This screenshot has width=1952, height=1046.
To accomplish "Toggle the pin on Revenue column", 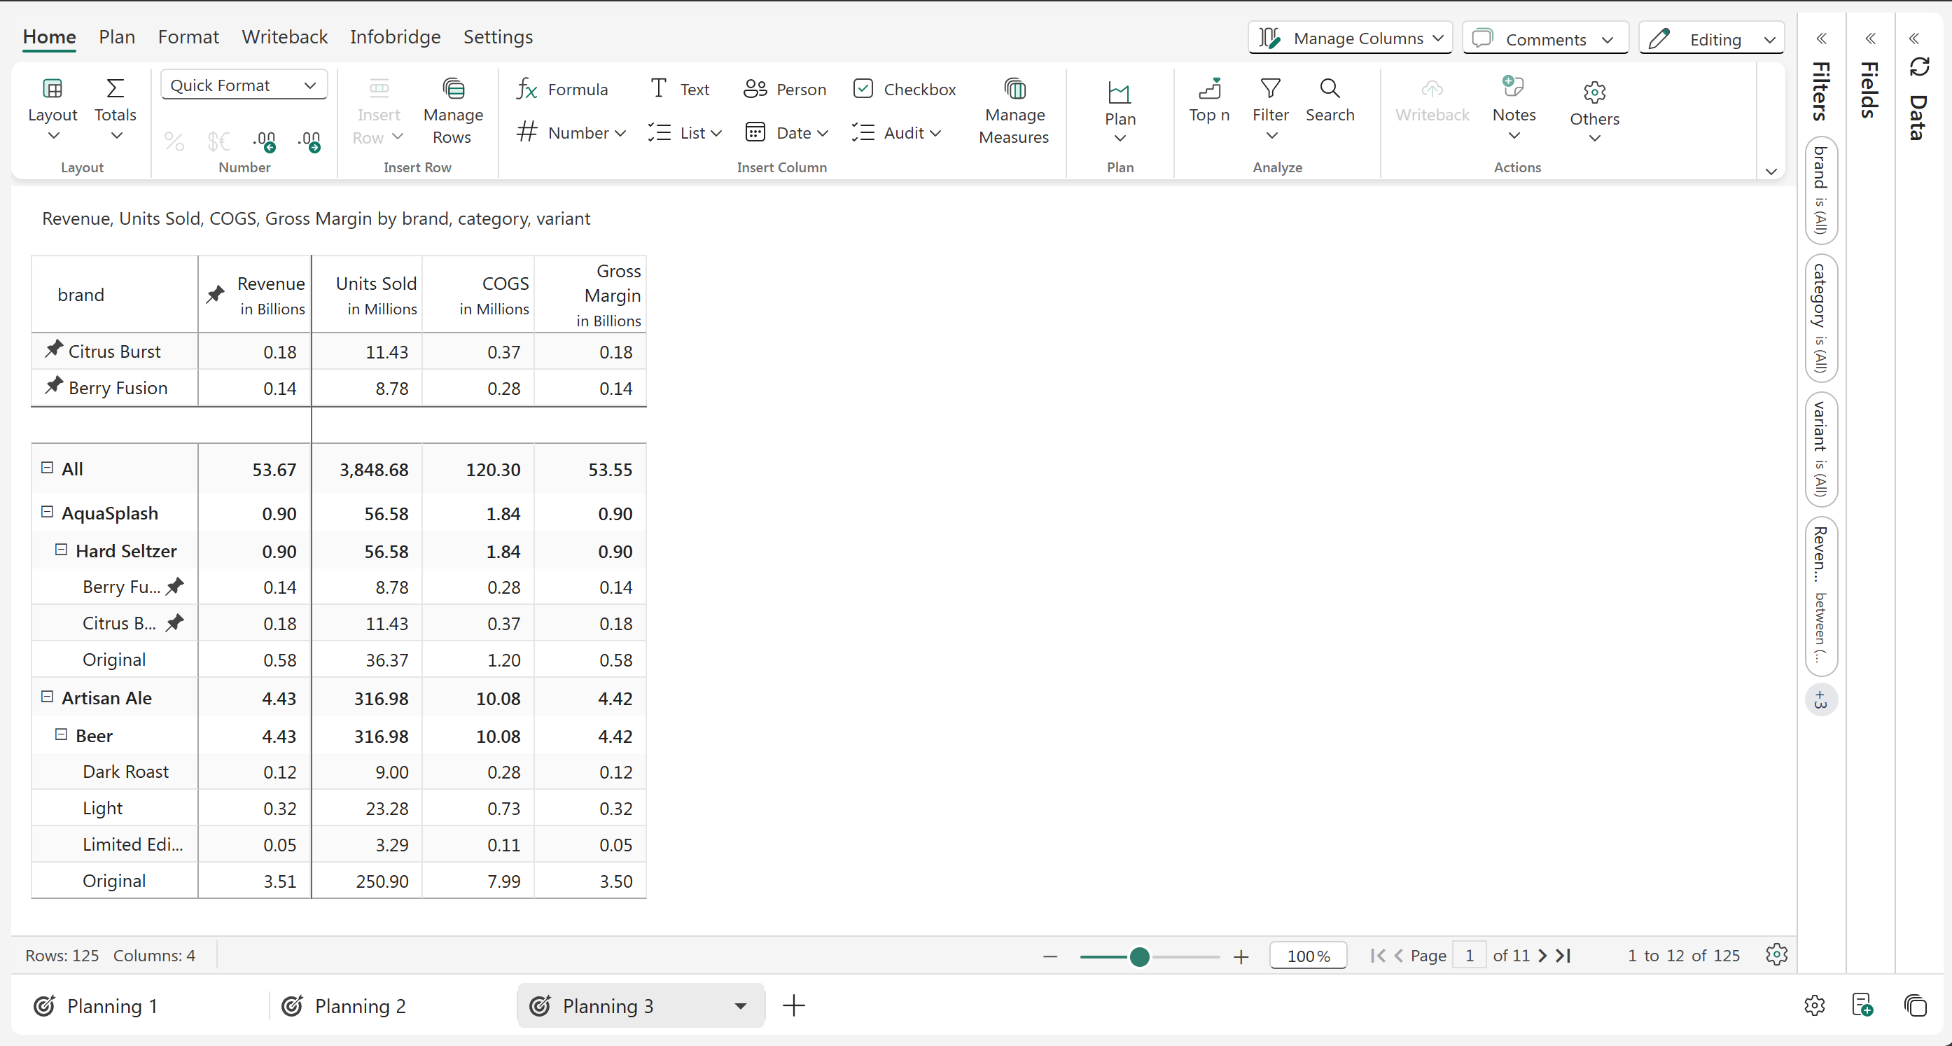I will [215, 294].
